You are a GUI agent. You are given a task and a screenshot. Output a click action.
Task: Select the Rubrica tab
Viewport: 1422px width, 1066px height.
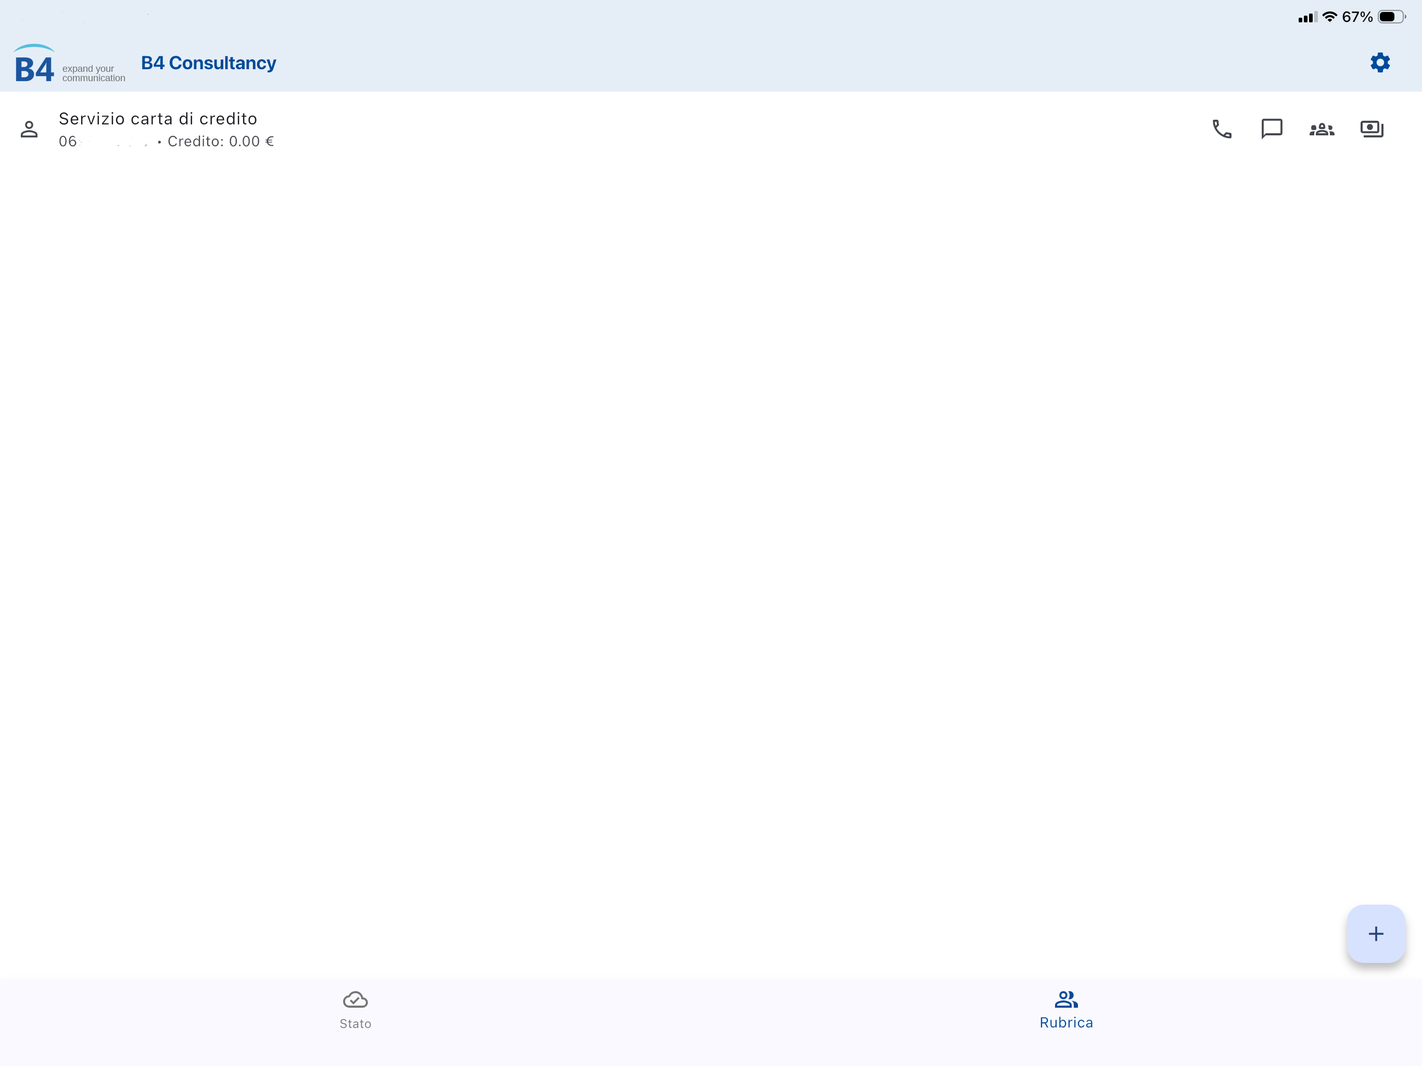point(1066,1010)
